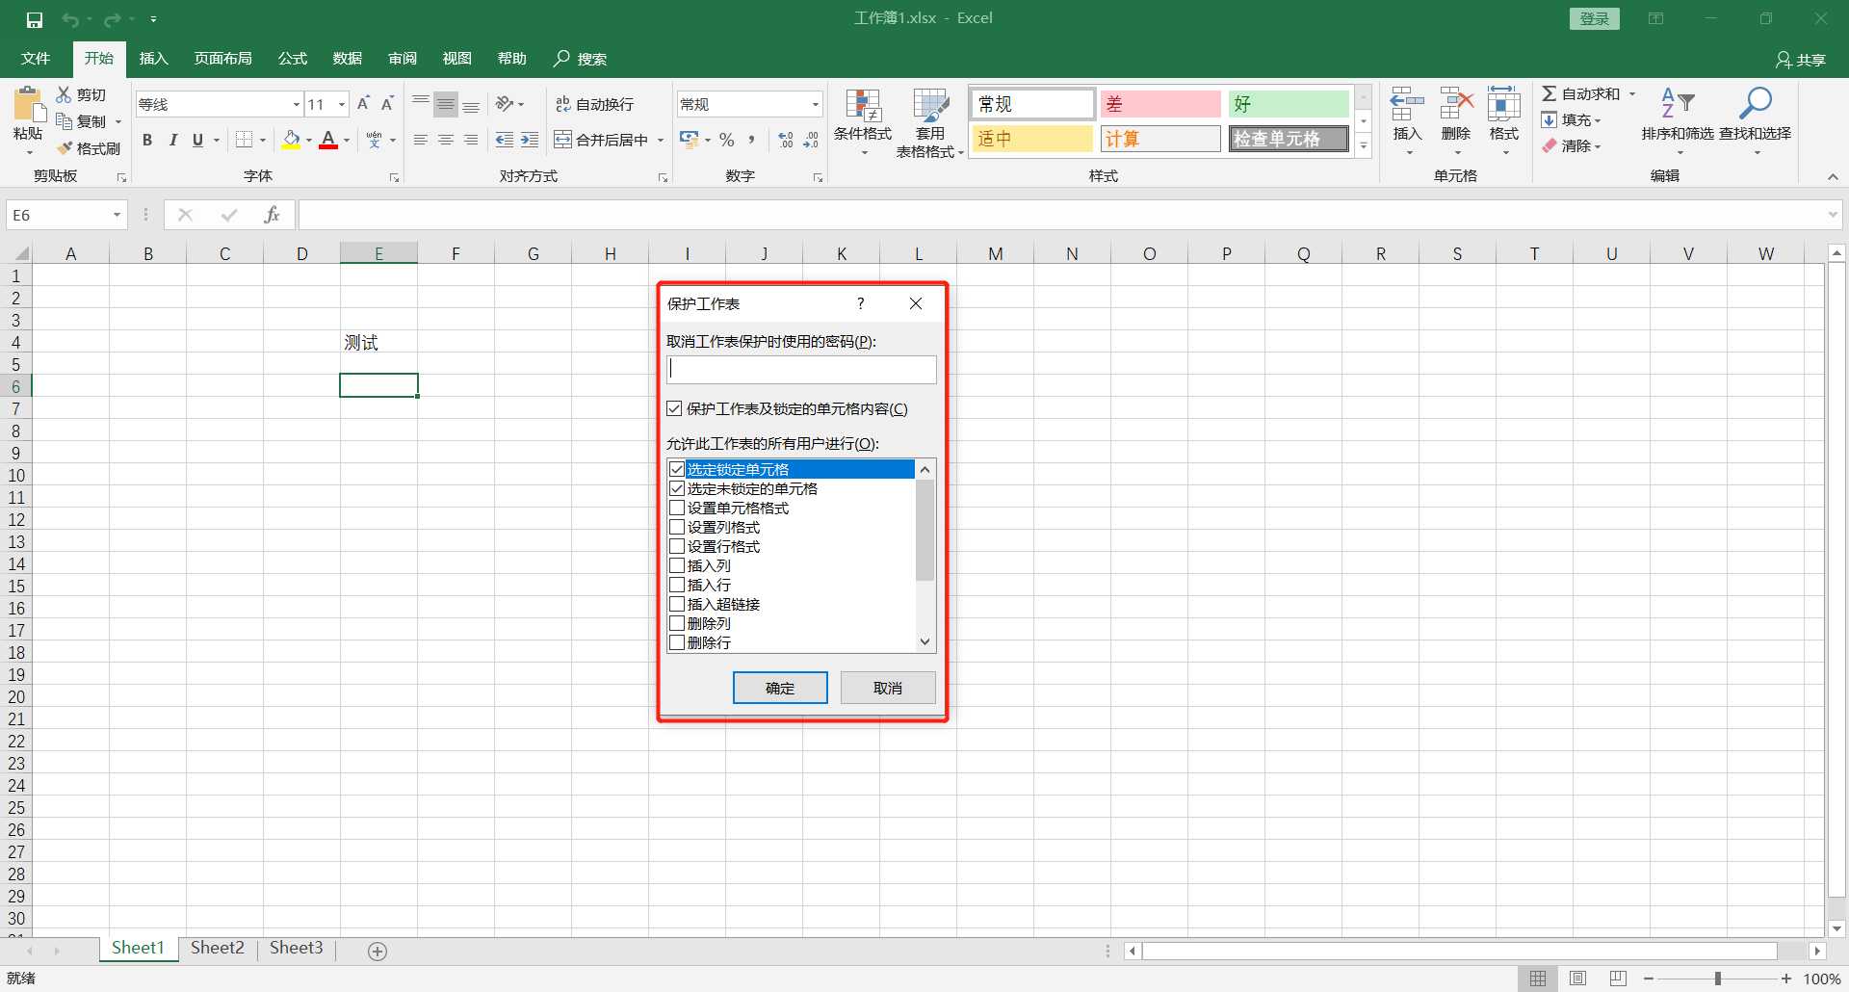This screenshot has height=992, width=1849.
Task: Click the AutoSum (自动求和) icon
Action: pos(1549,93)
